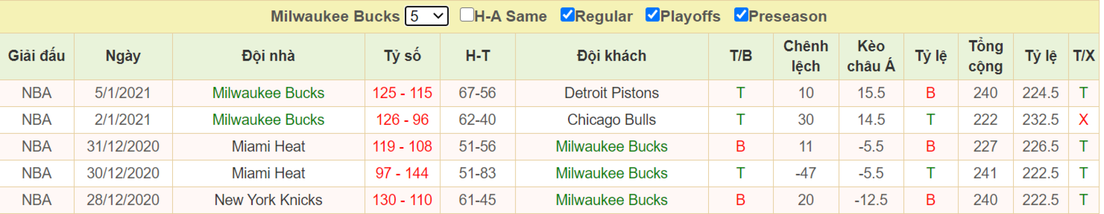Open the 97 - 144 score details
The height and width of the screenshot is (214, 1104).
point(402,173)
